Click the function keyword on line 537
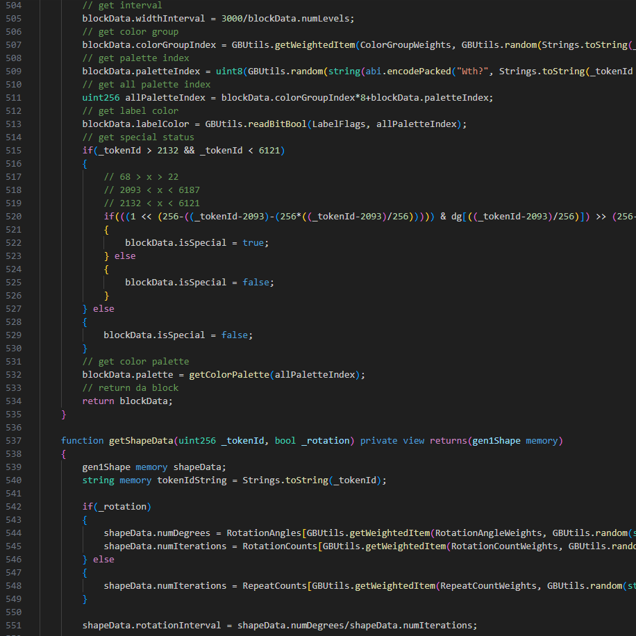 83,441
